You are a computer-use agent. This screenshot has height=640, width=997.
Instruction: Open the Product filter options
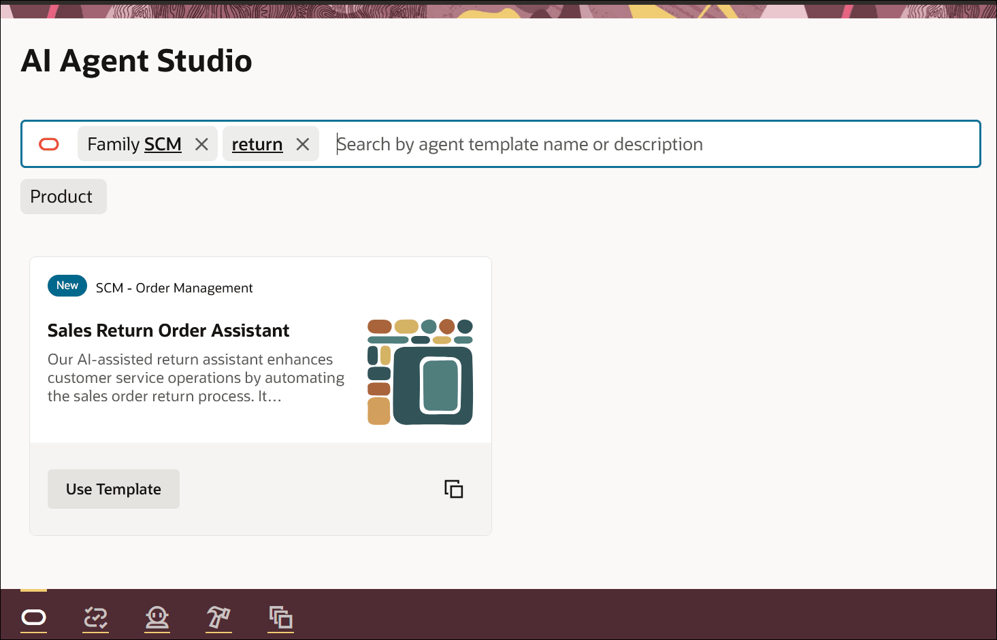[x=63, y=196]
